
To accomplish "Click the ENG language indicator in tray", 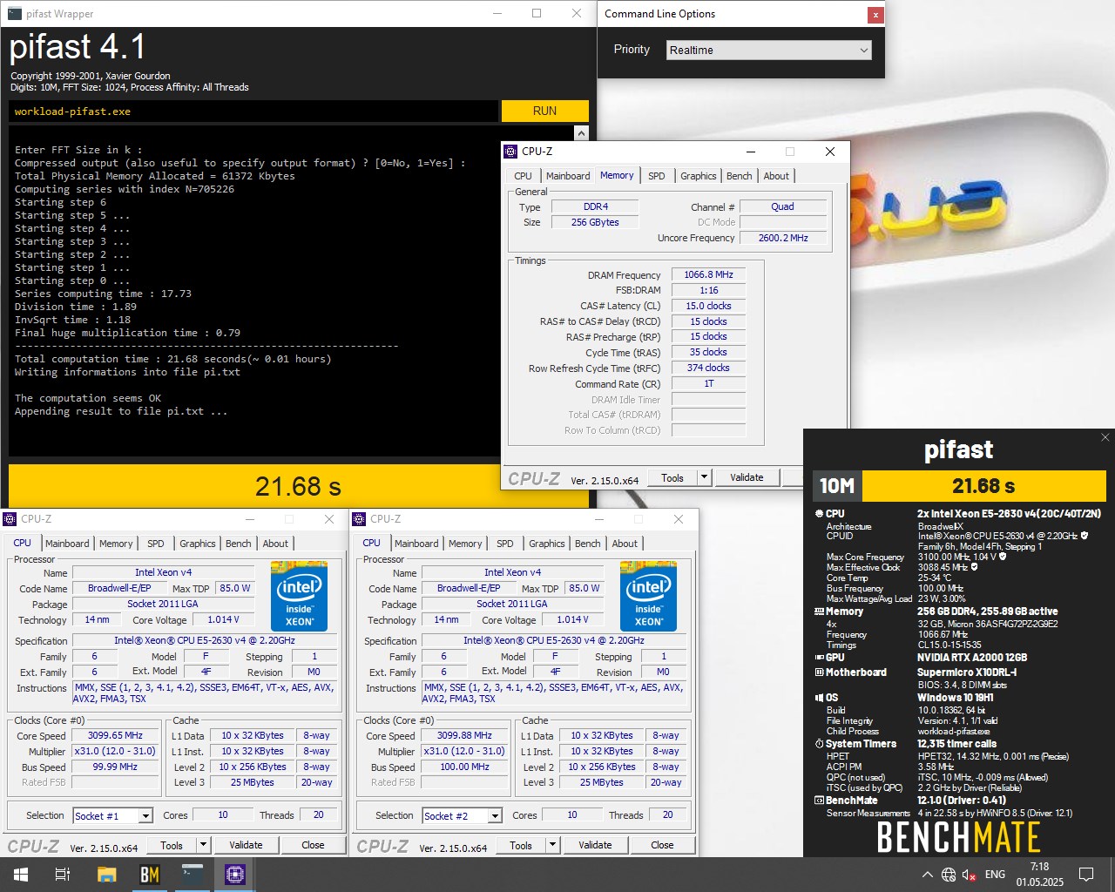I will (x=995, y=875).
